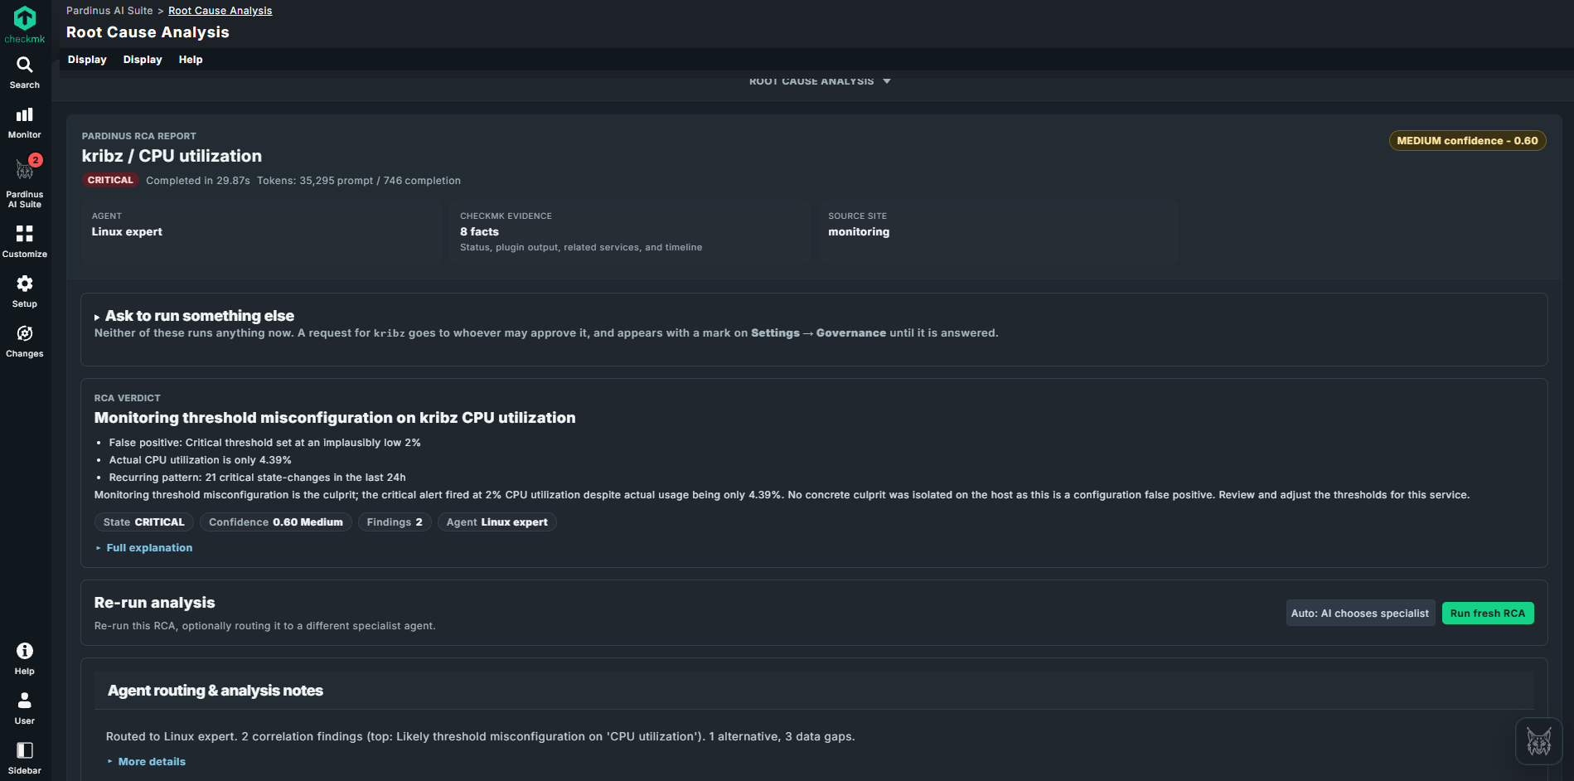1574x781 pixels.
Task: Select the CHECKMK EVIDENCE 8 facts card
Action: [630, 231]
